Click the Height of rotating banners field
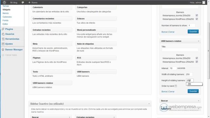The image size is (210, 118). coord(190,80)
